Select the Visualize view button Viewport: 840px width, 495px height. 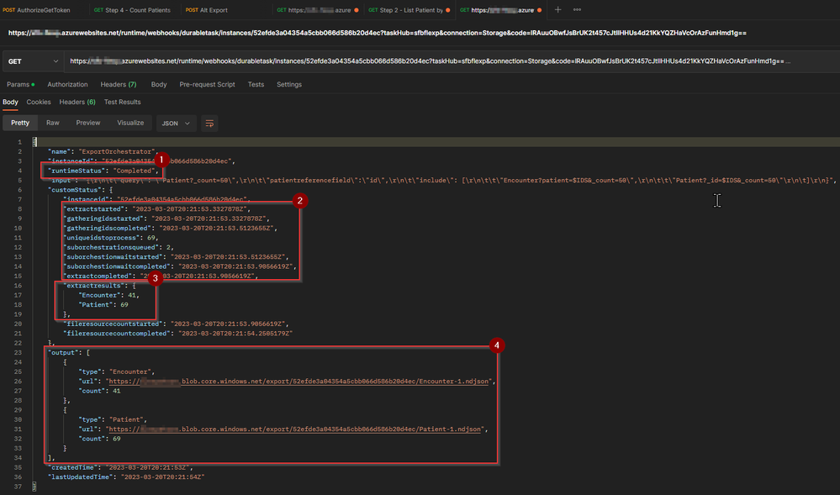(130, 124)
